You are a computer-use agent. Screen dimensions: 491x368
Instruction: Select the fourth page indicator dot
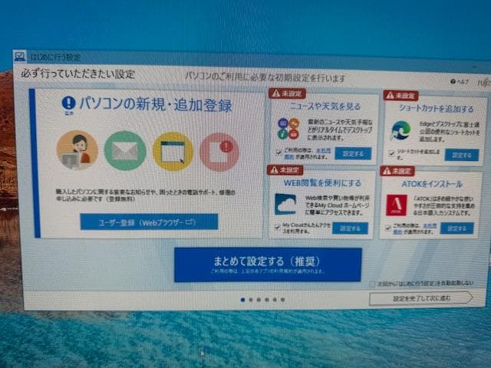[x=267, y=300]
